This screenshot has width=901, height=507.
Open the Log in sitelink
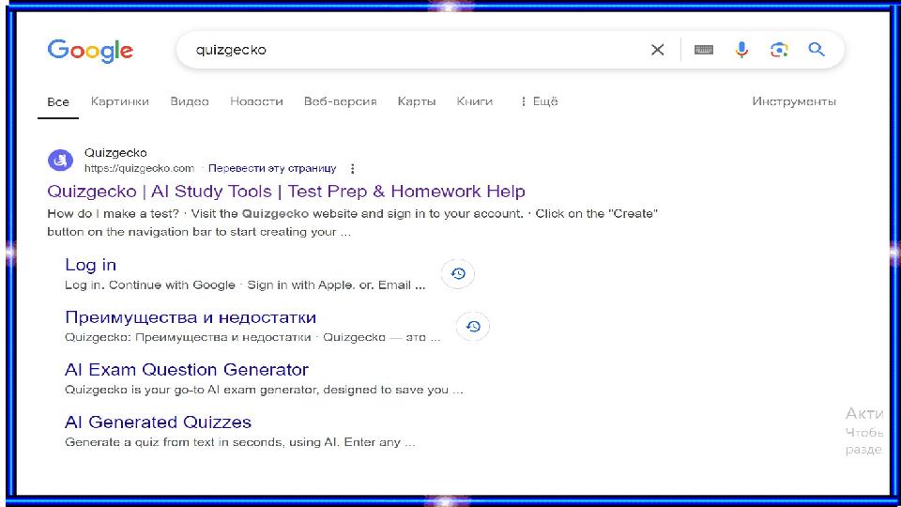91,265
